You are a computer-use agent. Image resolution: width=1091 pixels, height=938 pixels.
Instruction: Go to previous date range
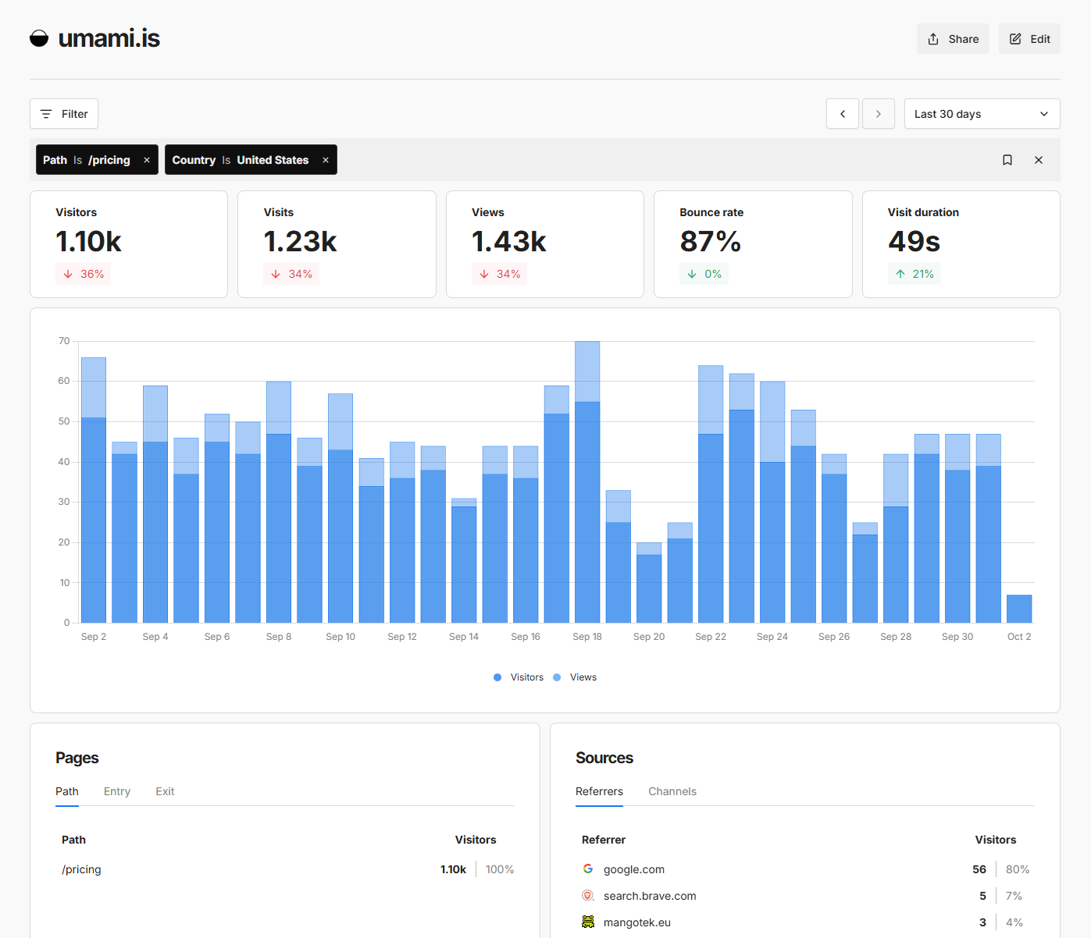click(x=843, y=114)
